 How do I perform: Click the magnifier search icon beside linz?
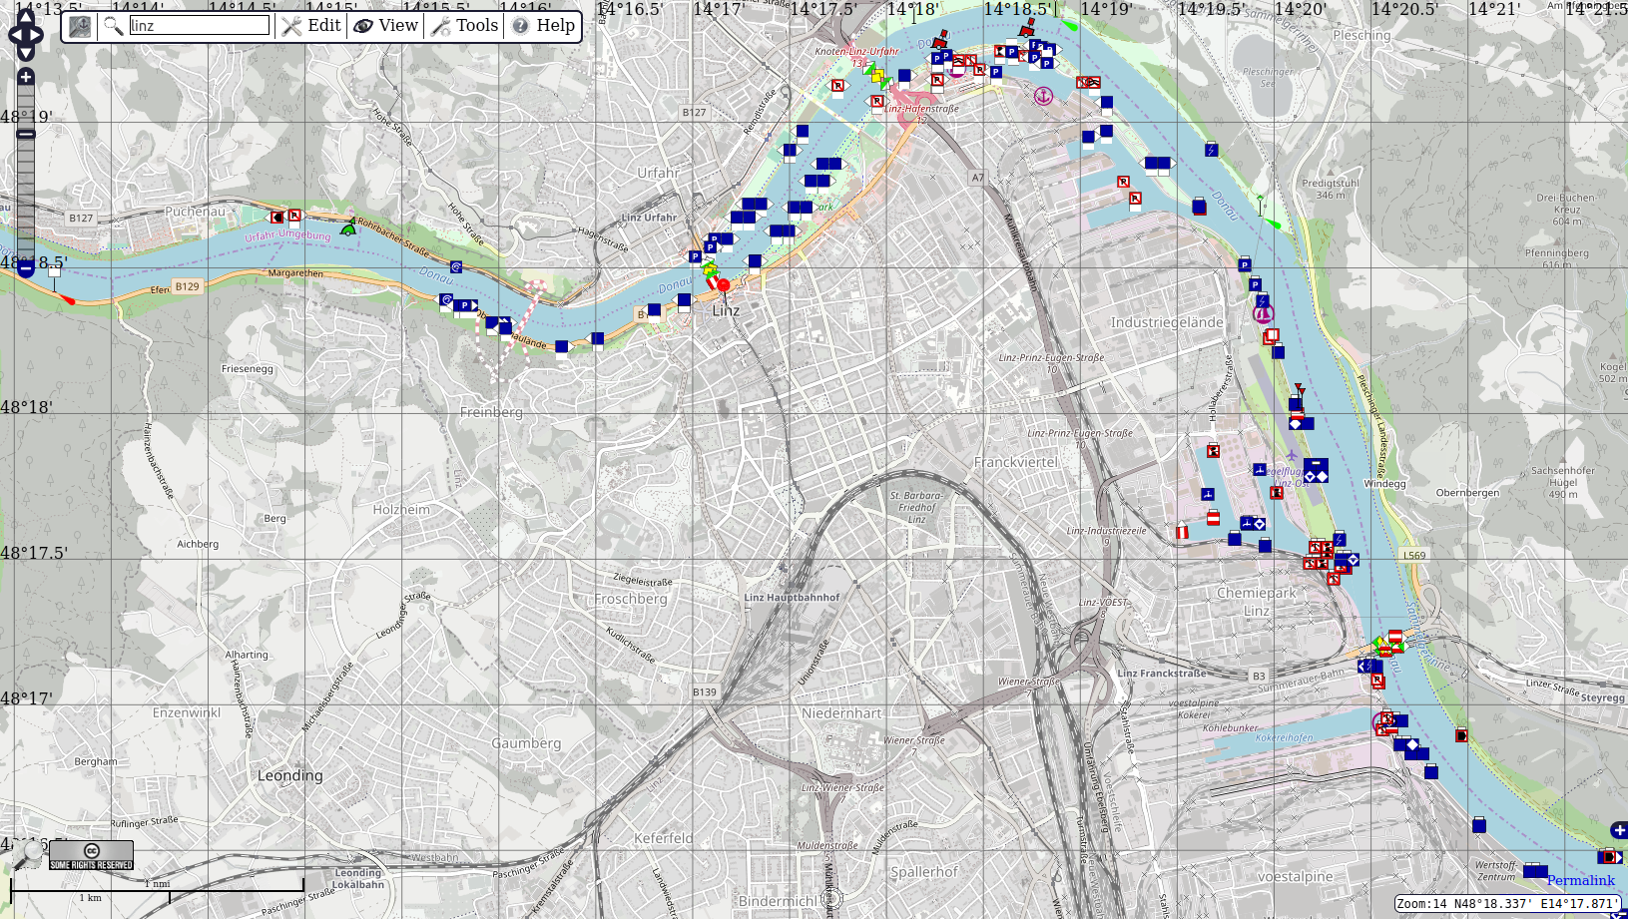[x=114, y=26]
